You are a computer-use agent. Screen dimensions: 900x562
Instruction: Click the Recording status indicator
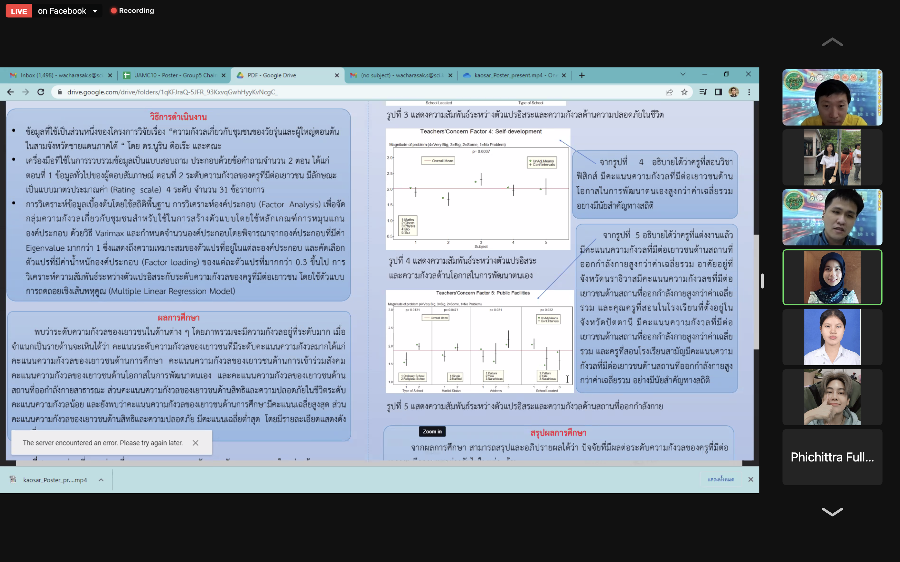click(x=132, y=11)
